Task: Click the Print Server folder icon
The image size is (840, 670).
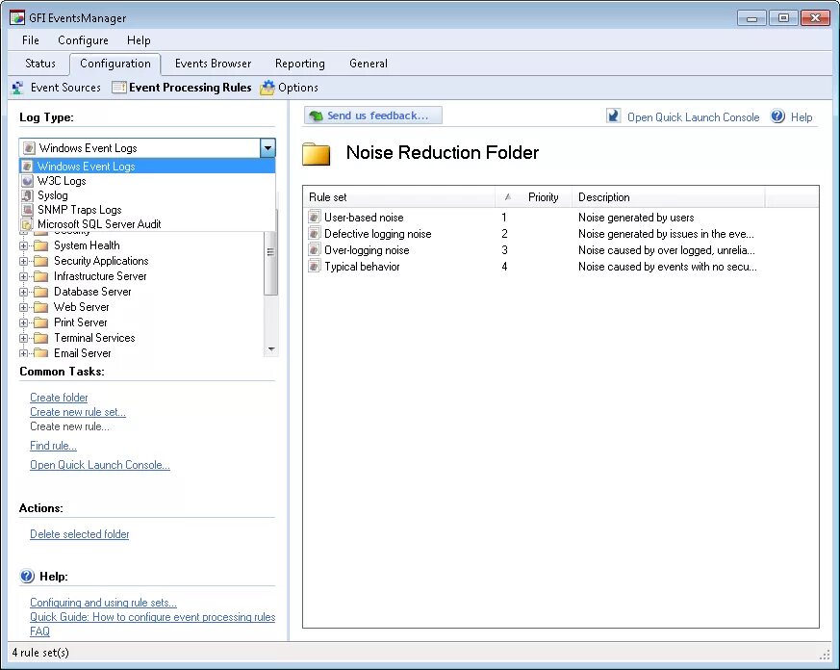Action: pyautogui.click(x=40, y=322)
